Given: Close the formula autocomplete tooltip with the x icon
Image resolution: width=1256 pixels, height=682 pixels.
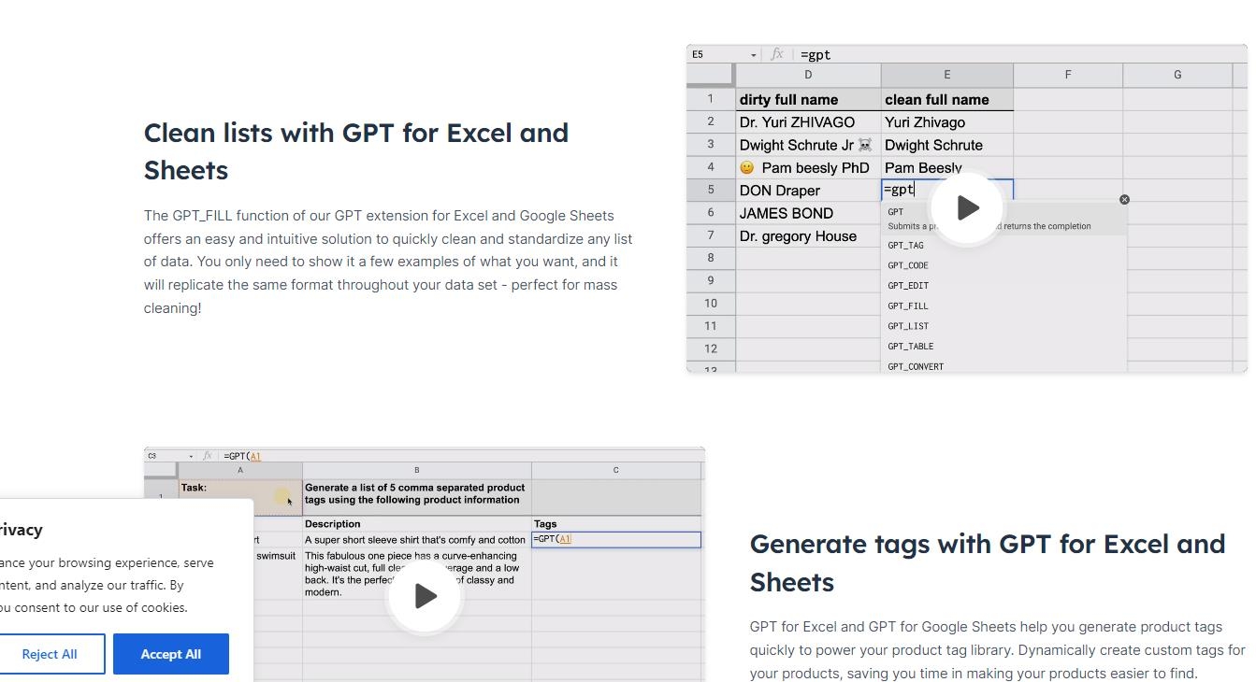Looking at the screenshot, I should pyautogui.click(x=1124, y=200).
